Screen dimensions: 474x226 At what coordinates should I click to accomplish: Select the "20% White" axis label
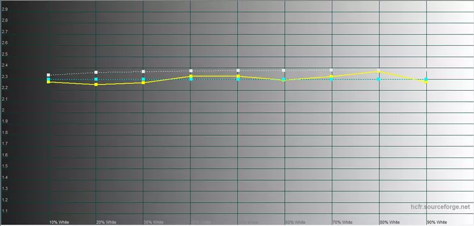(x=107, y=222)
